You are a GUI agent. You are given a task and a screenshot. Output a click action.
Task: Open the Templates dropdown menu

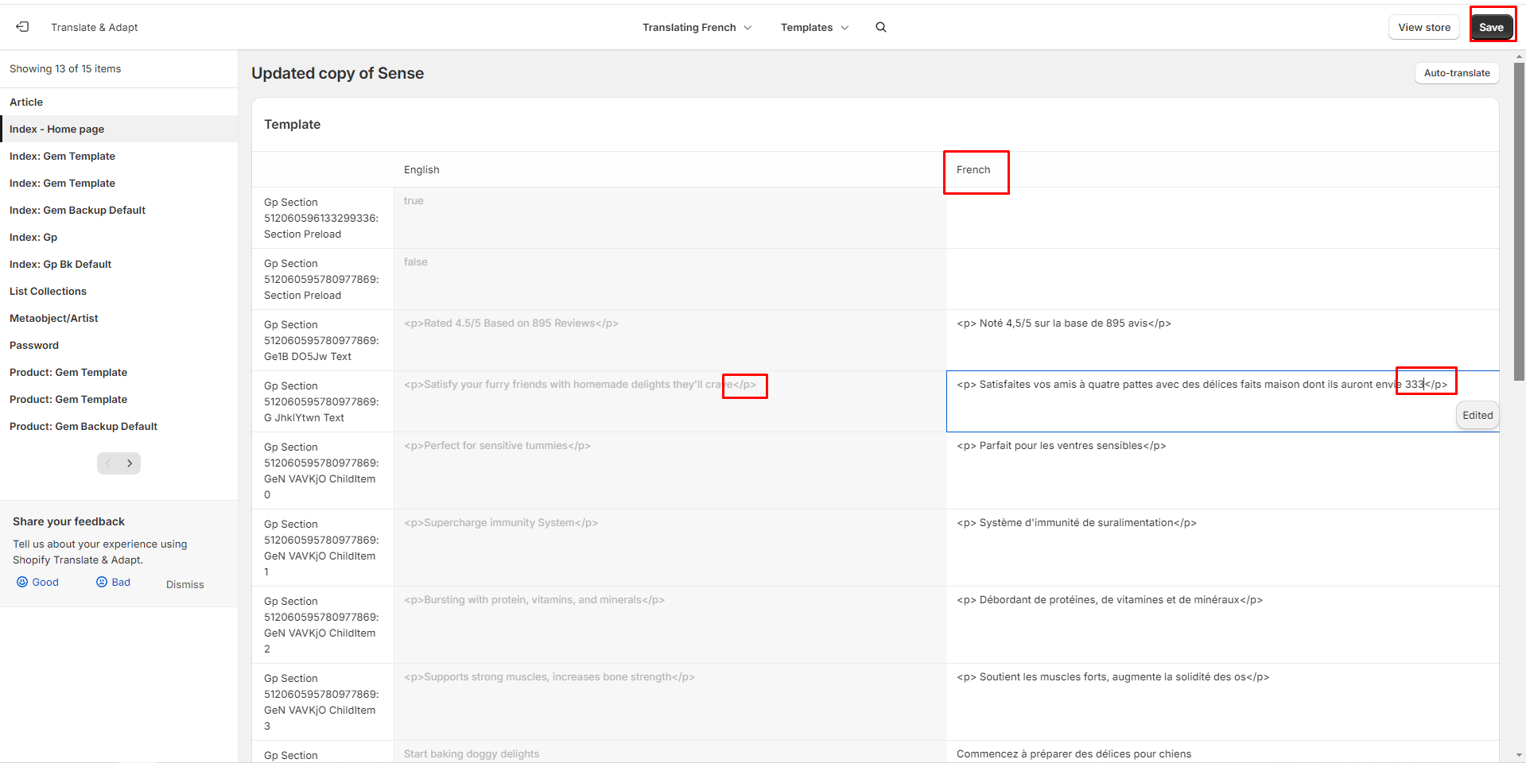[814, 27]
